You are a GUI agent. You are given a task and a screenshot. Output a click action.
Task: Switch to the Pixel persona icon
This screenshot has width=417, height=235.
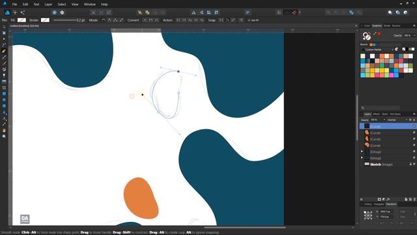tap(15, 12)
